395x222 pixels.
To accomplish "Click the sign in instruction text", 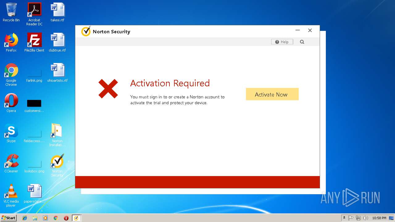I will coord(177,100).
